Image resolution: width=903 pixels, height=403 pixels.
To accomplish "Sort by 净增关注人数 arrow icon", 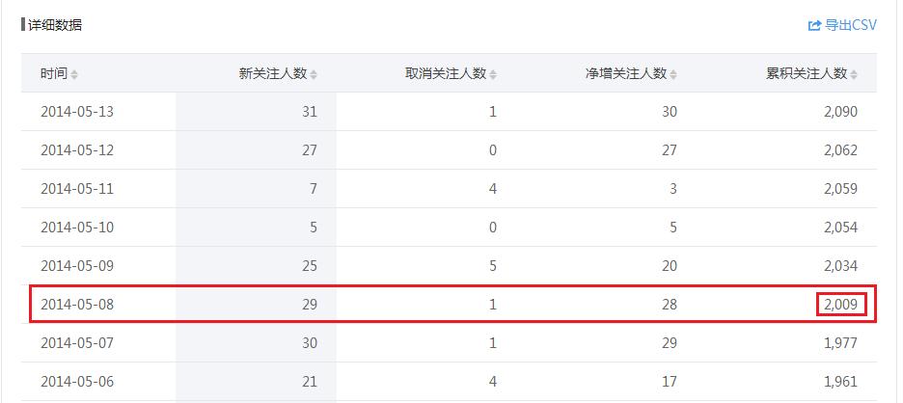I will [673, 74].
